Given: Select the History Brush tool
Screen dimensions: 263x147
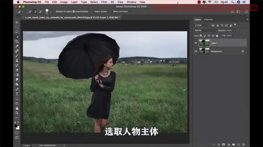Looking at the screenshot, I should 17,65.
